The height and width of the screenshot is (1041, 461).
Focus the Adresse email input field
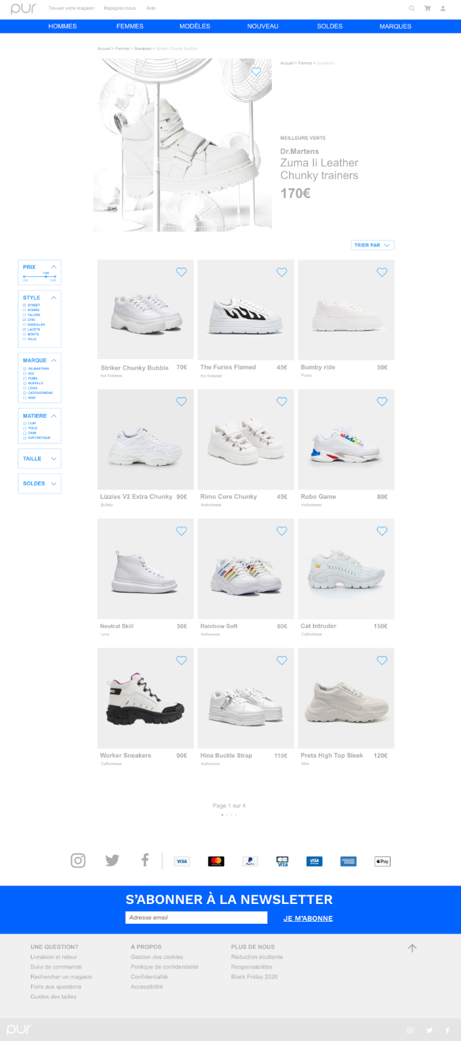click(196, 918)
